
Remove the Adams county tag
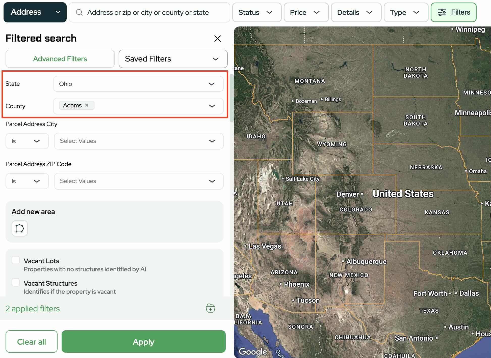tap(87, 105)
